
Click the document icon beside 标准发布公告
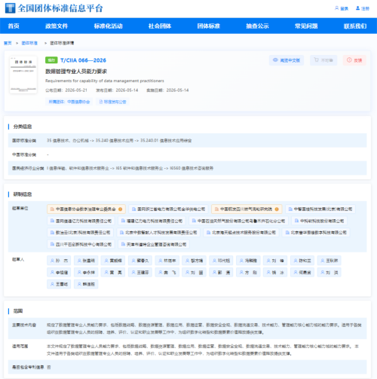[x=101, y=102]
